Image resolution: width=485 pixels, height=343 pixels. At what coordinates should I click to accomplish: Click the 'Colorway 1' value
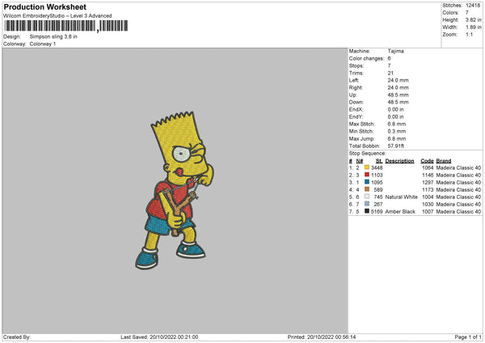[43, 44]
